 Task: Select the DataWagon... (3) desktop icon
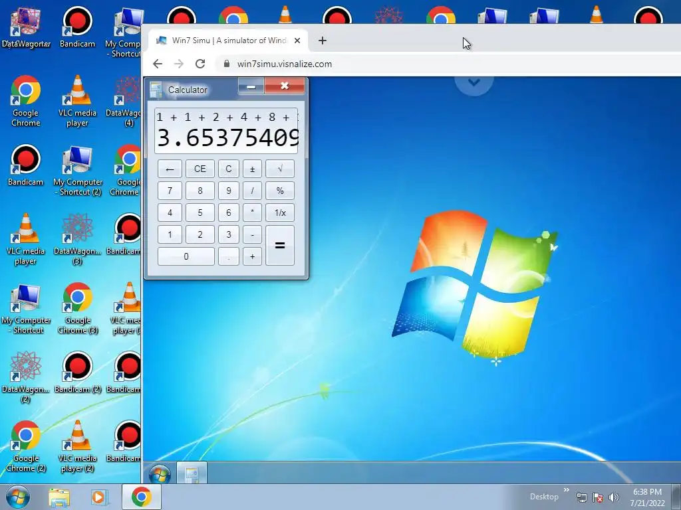coord(77,239)
